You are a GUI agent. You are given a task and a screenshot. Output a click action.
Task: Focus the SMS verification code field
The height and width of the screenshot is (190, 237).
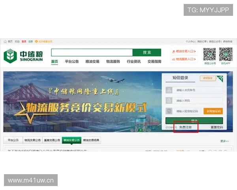[x=187, y=111]
